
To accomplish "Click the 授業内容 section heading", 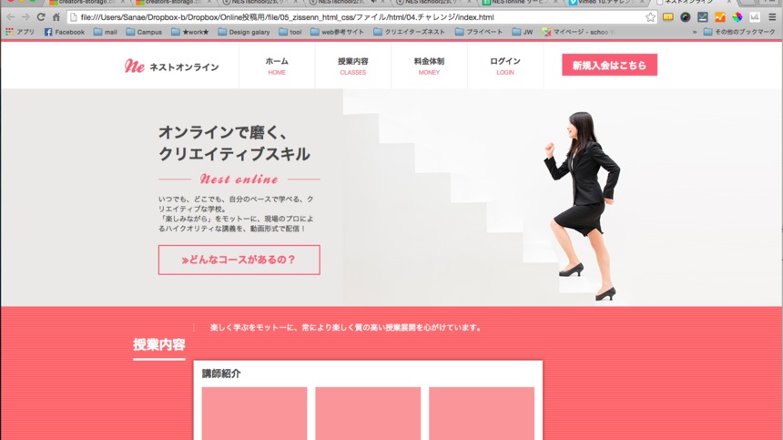I will click(158, 344).
